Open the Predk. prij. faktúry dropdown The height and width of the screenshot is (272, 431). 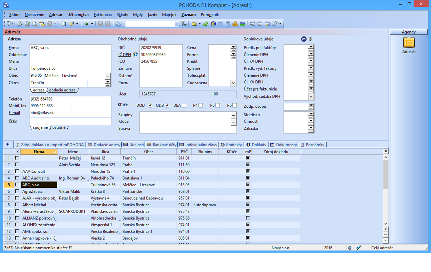(311, 48)
